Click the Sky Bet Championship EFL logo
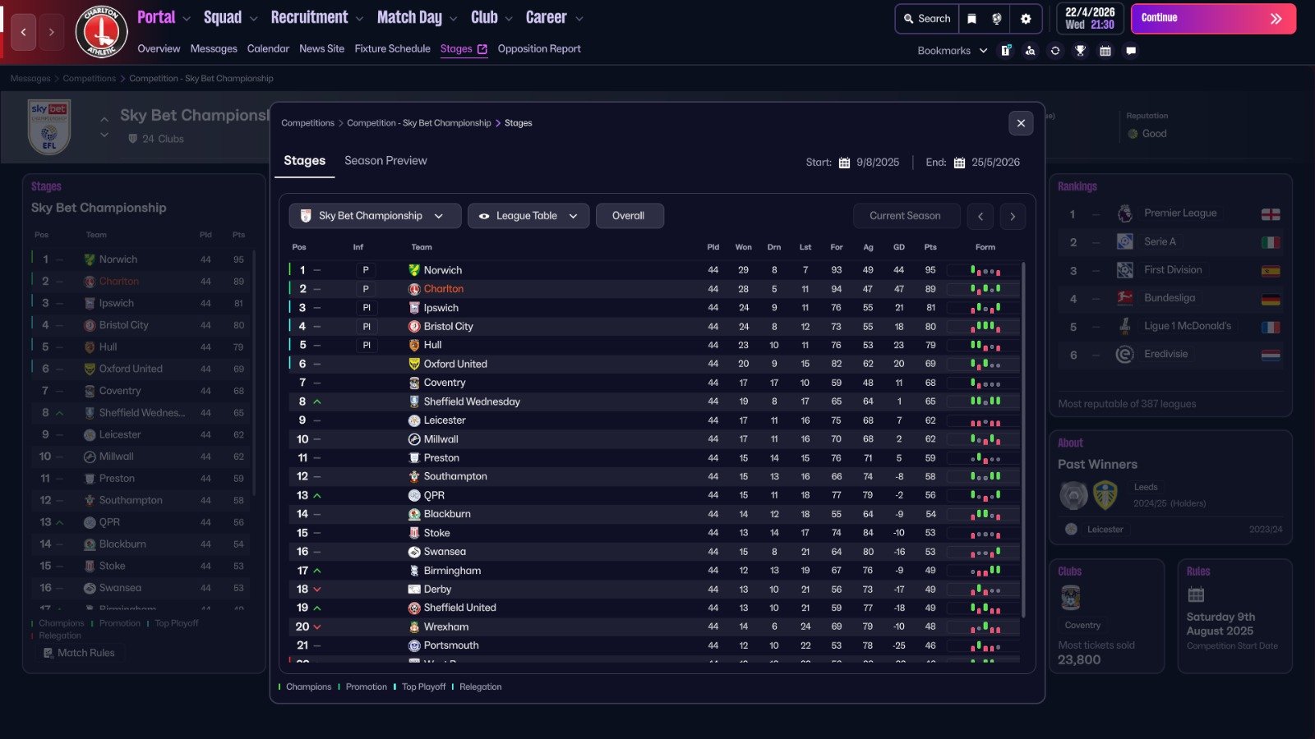The width and height of the screenshot is (1315, 739). [x=49, y=126]
